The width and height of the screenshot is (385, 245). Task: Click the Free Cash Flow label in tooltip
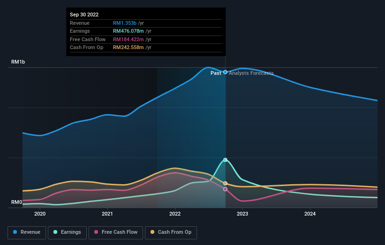tap(88, 39)
